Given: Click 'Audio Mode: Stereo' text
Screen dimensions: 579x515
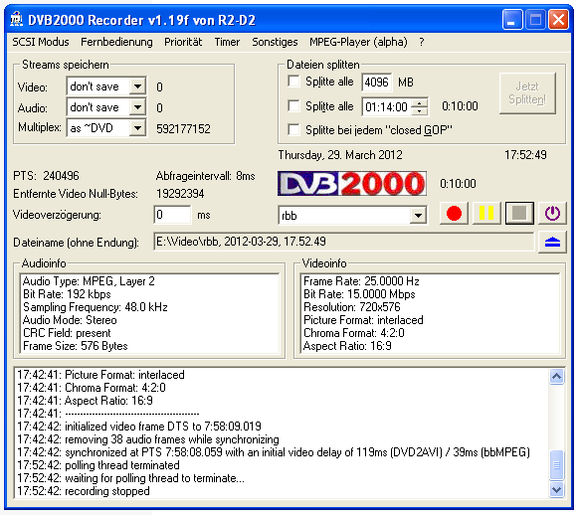Looking at the screenshot, I should (70, 320).
